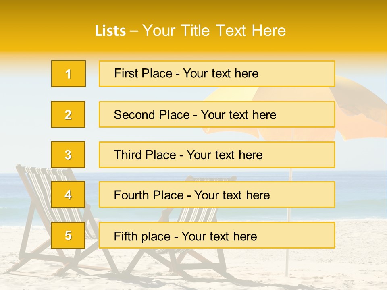Click the words "Your text here" in the first bar
Screen dimensions: 387x290
(x=221, y=74)
